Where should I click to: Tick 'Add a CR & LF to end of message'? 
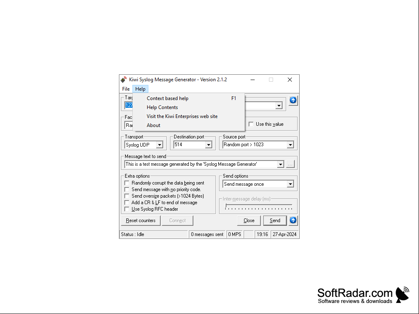(x=127, y=203)
